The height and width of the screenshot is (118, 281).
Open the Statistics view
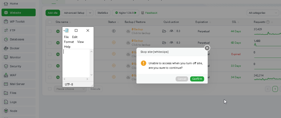pos(103,13)
